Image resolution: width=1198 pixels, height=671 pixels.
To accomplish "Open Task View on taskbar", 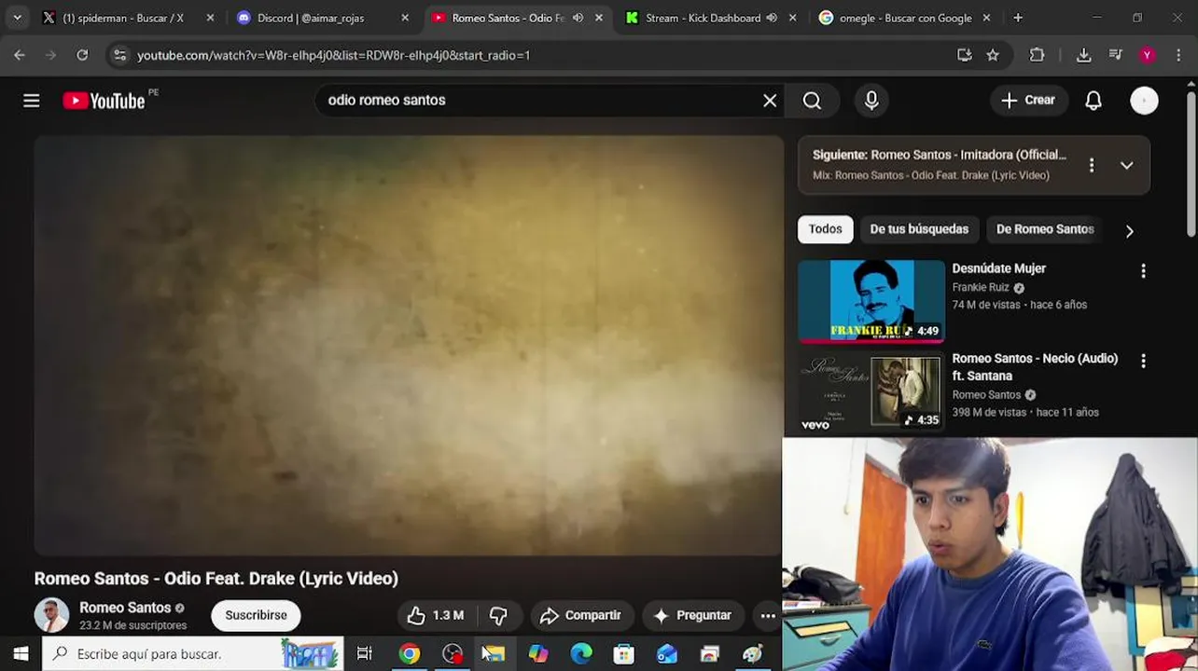I will 365,653.
